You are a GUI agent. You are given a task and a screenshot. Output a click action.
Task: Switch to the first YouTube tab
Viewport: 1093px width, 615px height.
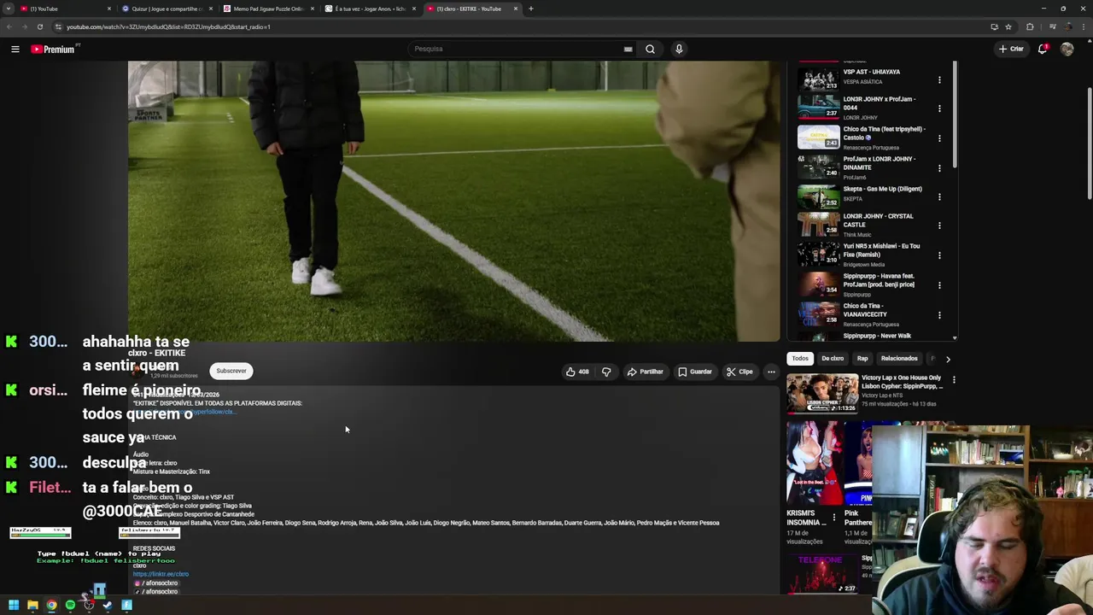[65, 9]
